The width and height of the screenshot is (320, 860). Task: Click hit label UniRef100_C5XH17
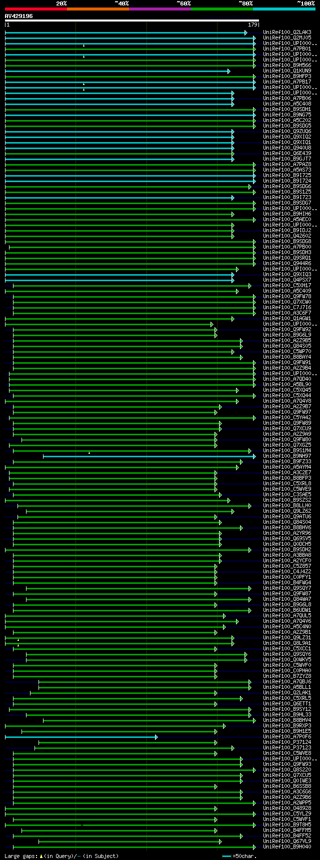point(287,286)
